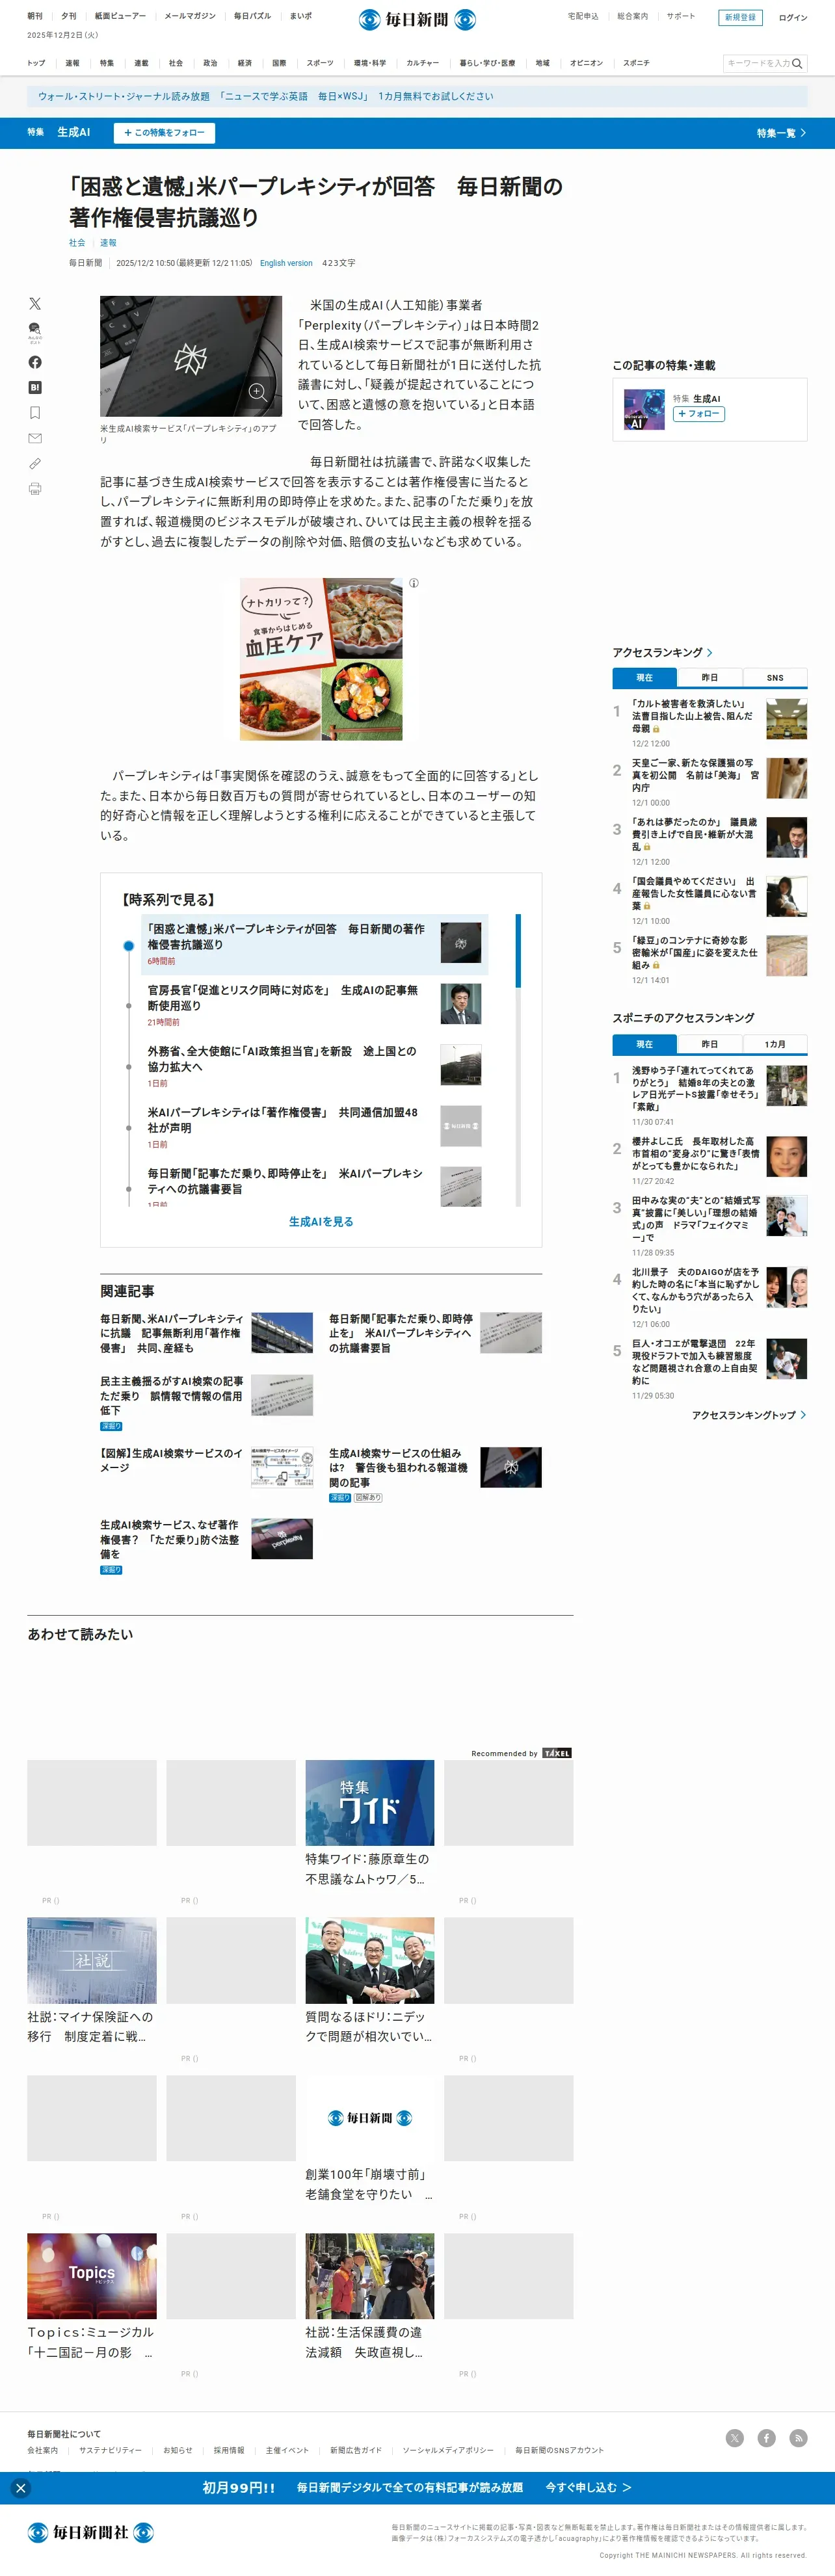The image size is (835, 2576).
Task: Open ranking item 「カルト被害者を救済したい」
Action: [x=692, y=716]
